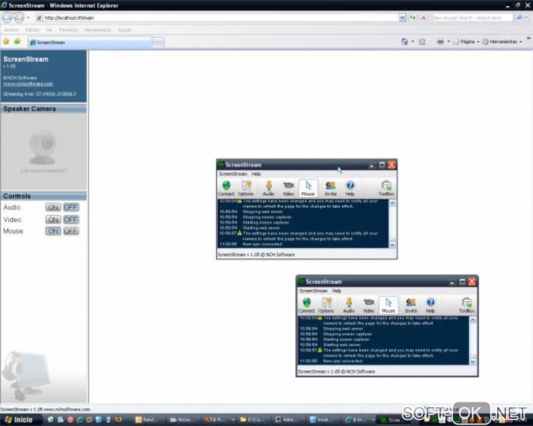
Task: Click Invite icon in upper ScreenStream window
Action: point(330,188)
